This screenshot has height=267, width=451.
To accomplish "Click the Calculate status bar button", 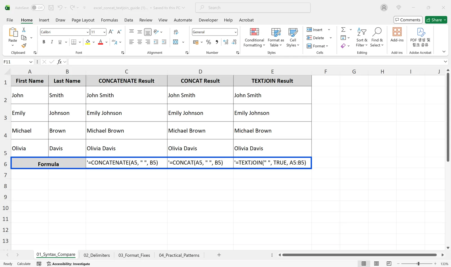I will (x=24, y=264).
